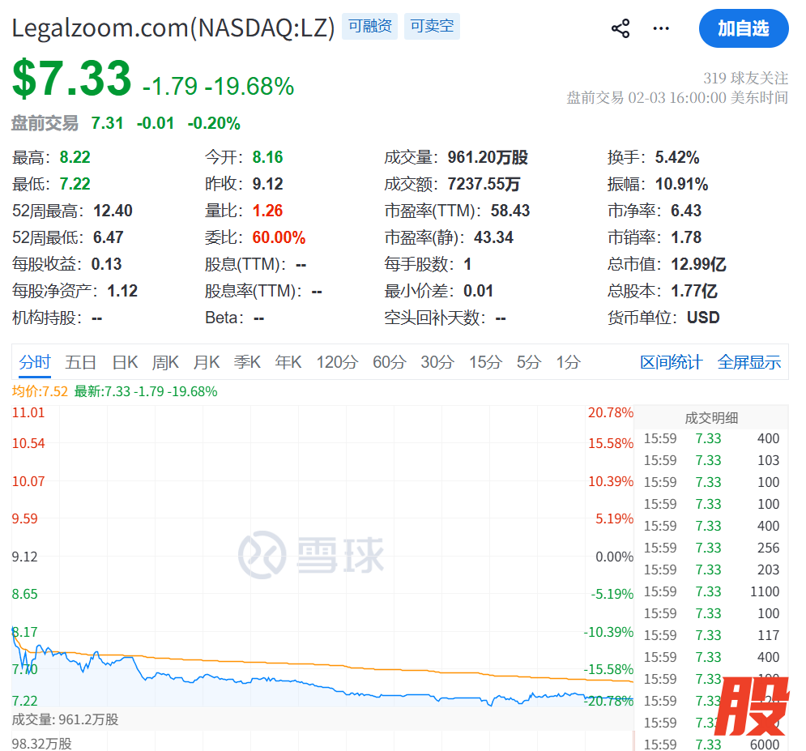The width and height of the screenshot is (806, 751).
Task: Open the three-dot more options menu
Action: 661,29
